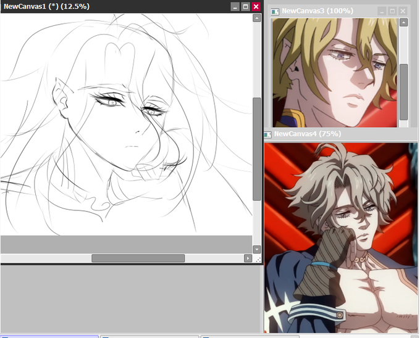Viewport: 420px width, 338px height.
Task: Activate the NewCanvas3 (100%) title bar
Action: [x=317, y=11]
